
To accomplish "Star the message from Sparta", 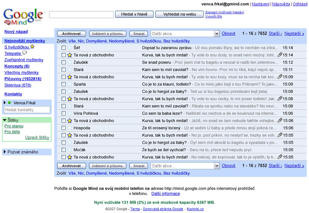I will (x=70, y=84).
